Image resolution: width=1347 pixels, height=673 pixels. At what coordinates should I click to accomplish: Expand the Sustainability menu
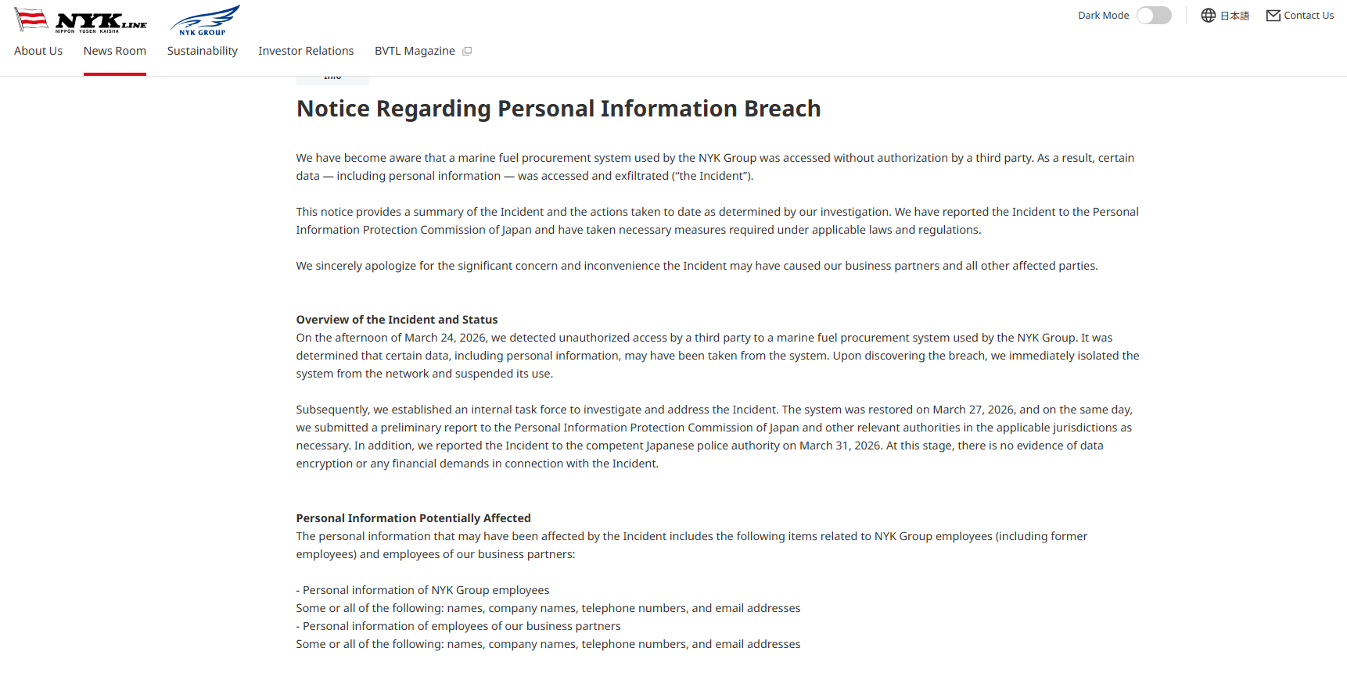203,51
